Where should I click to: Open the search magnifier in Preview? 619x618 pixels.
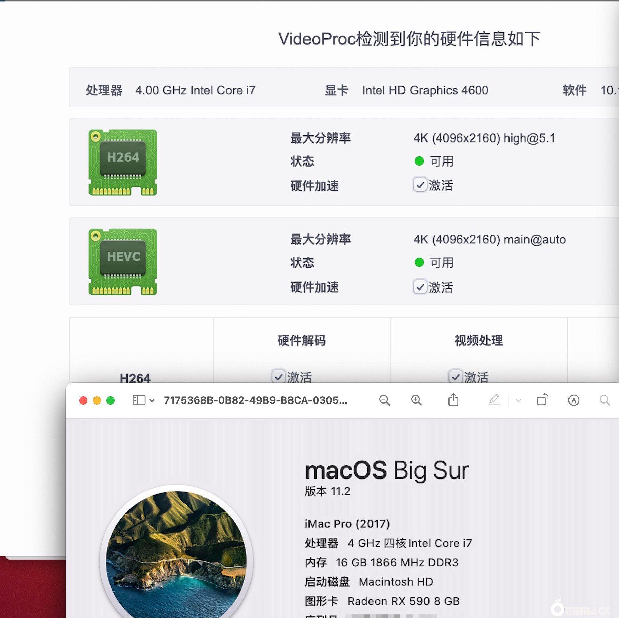tap(604, 400)
